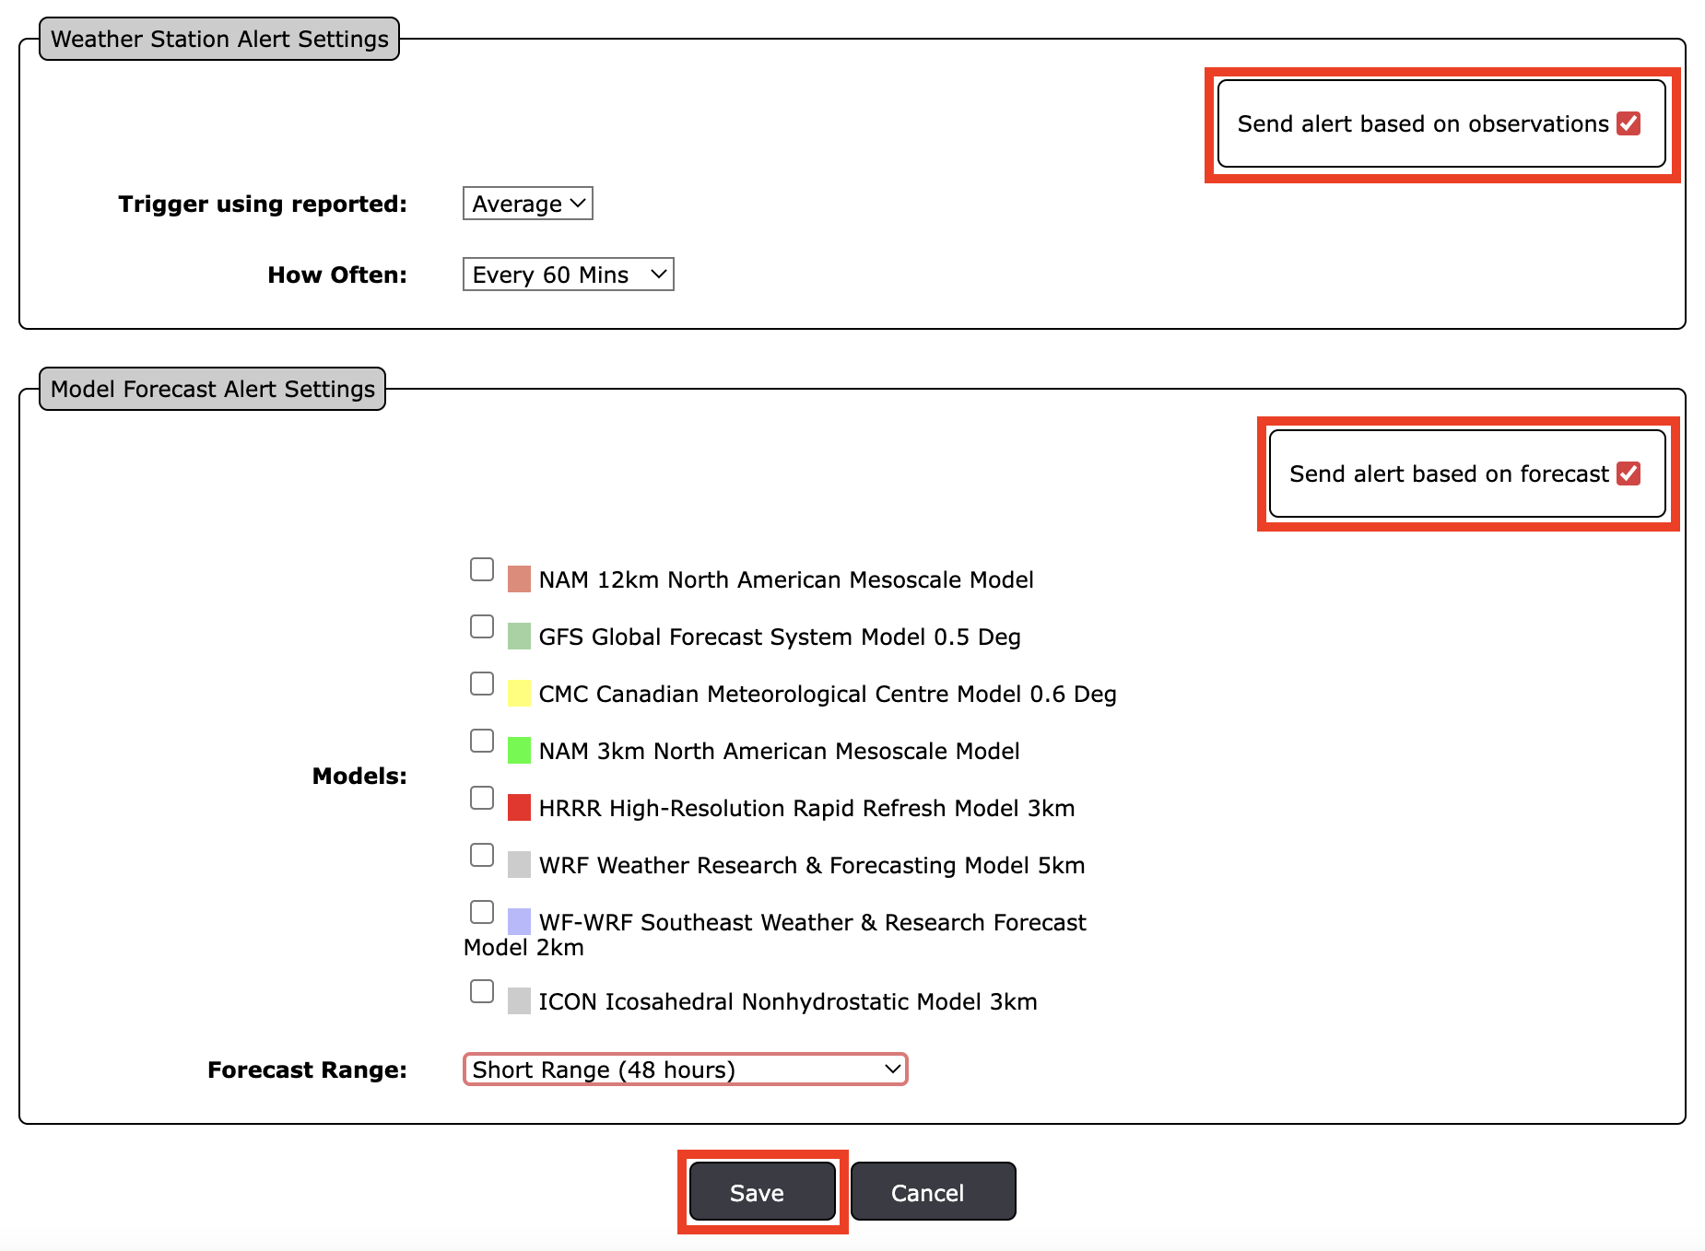Screen dimensions: 1705x1251
Task: Check the WRF 5km model checkbox
Action: coord(482,855)
